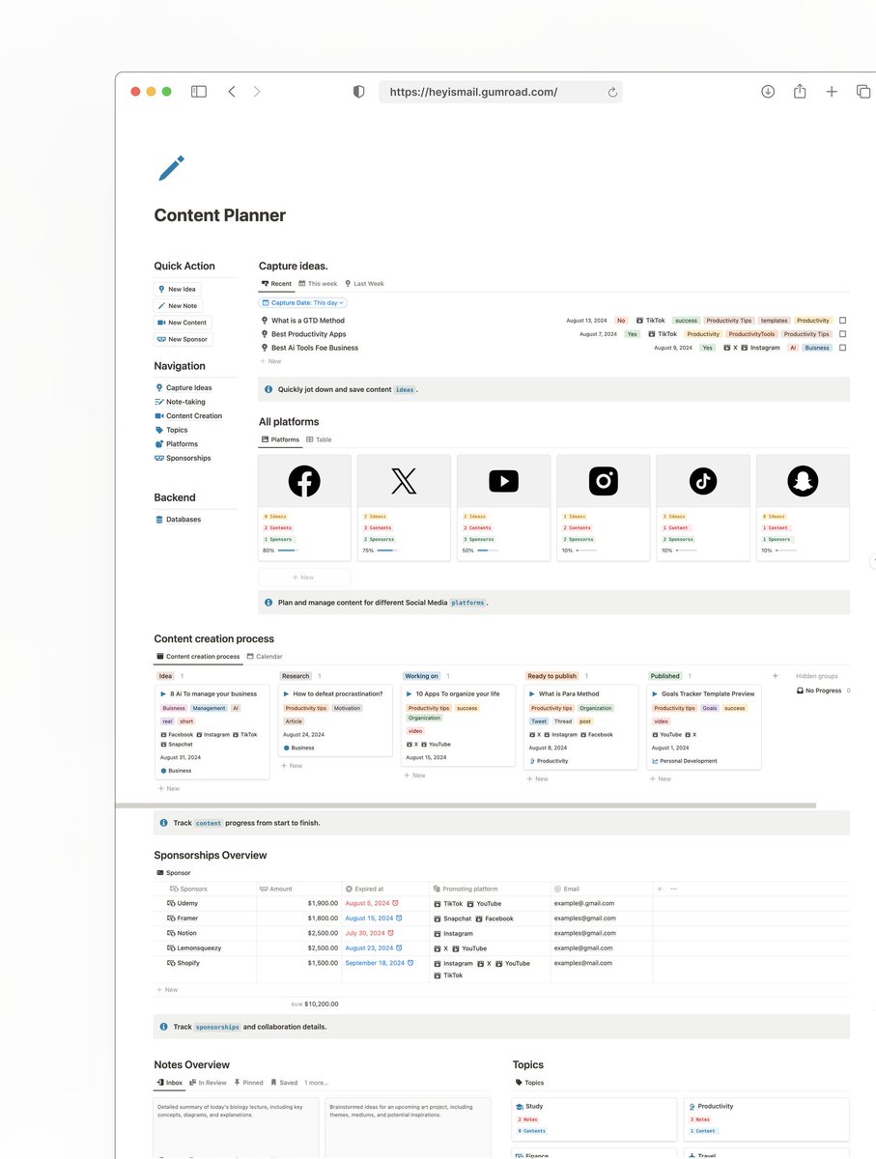Click the info icon beside 'Track content progress'

(163, 823)
